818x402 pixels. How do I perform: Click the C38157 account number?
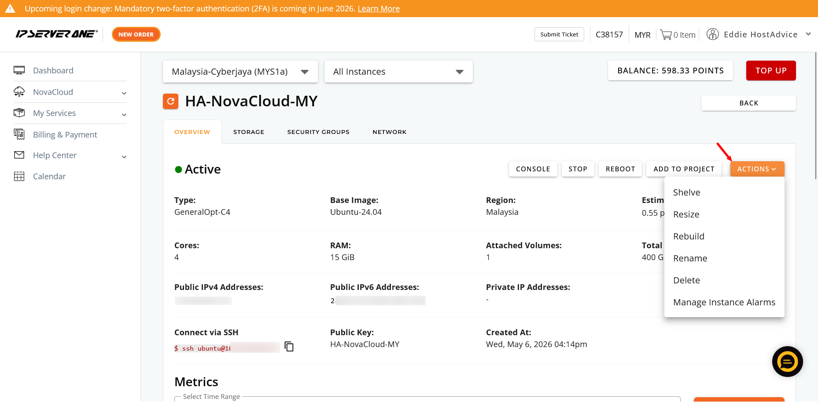(x=609, y=34)
